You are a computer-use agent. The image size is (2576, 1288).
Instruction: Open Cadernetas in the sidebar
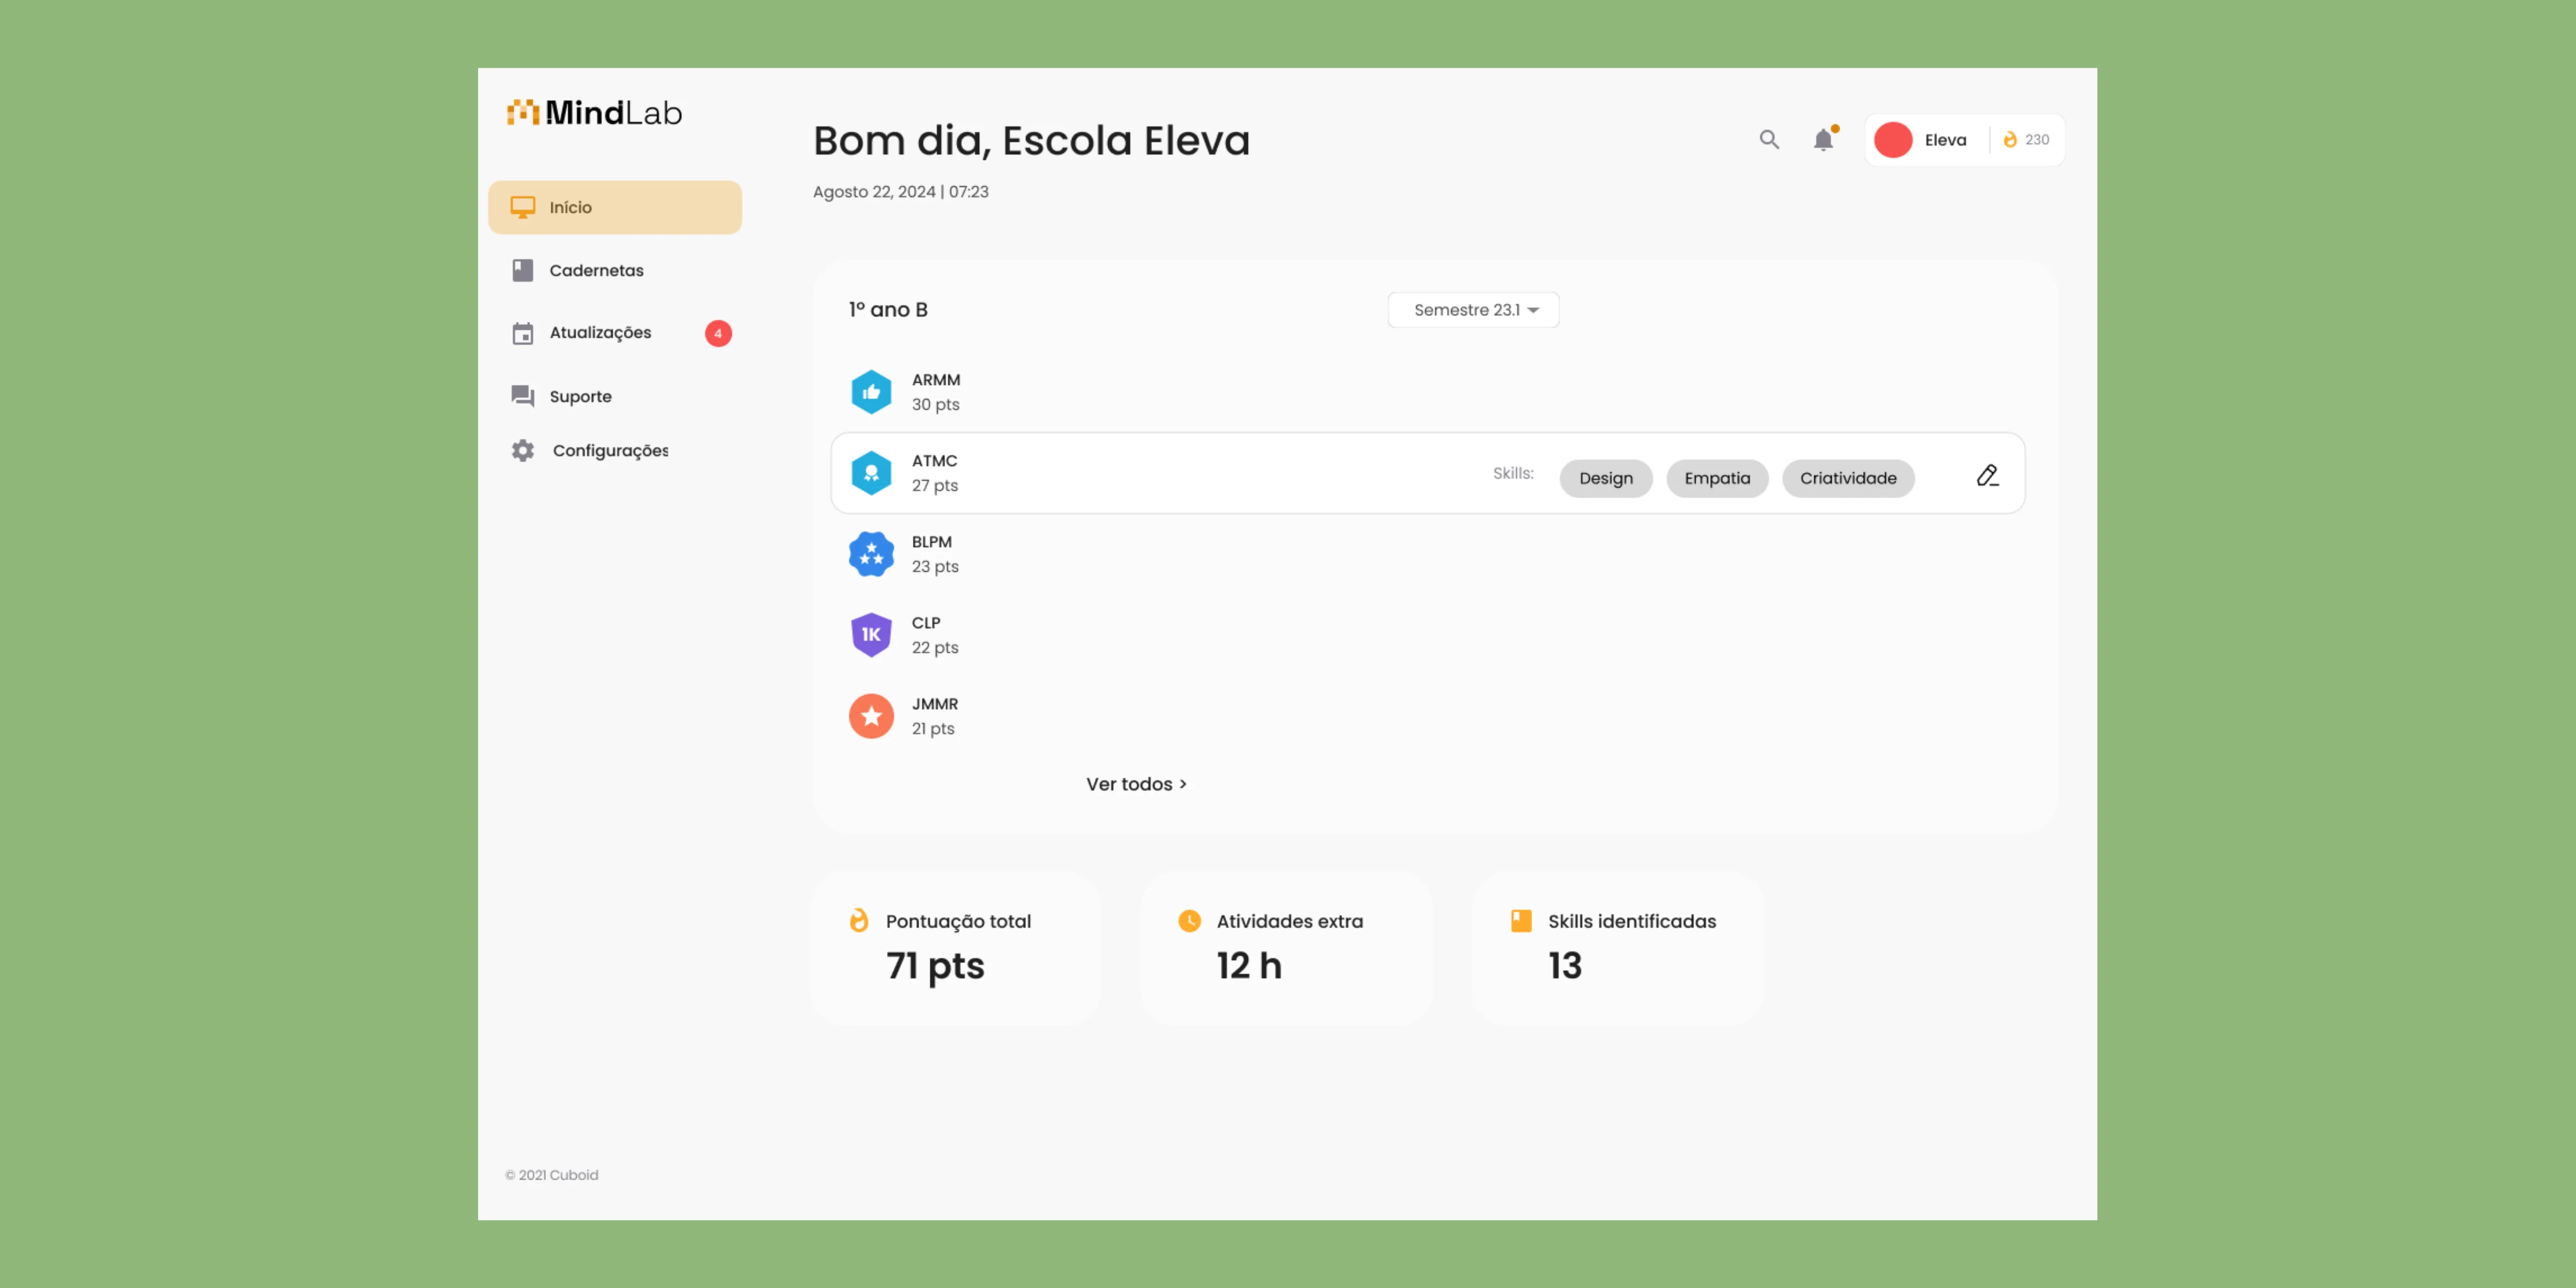tap(596, 270)
